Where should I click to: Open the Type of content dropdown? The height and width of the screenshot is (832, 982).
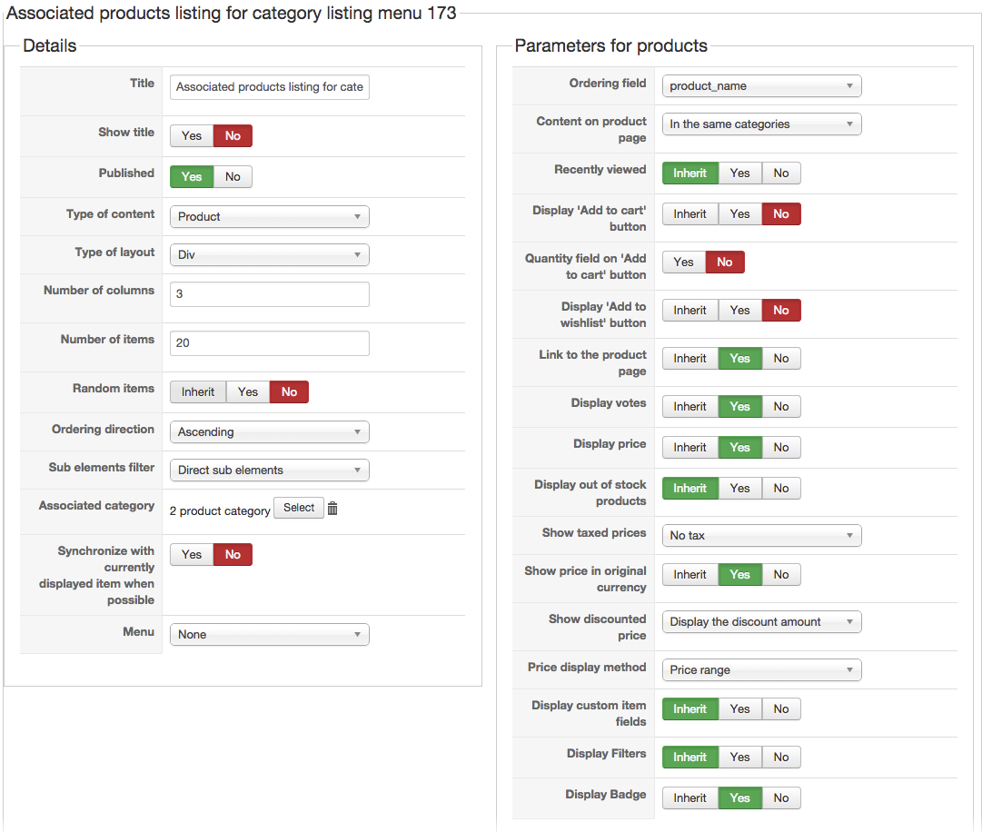[x=269, y=216]
